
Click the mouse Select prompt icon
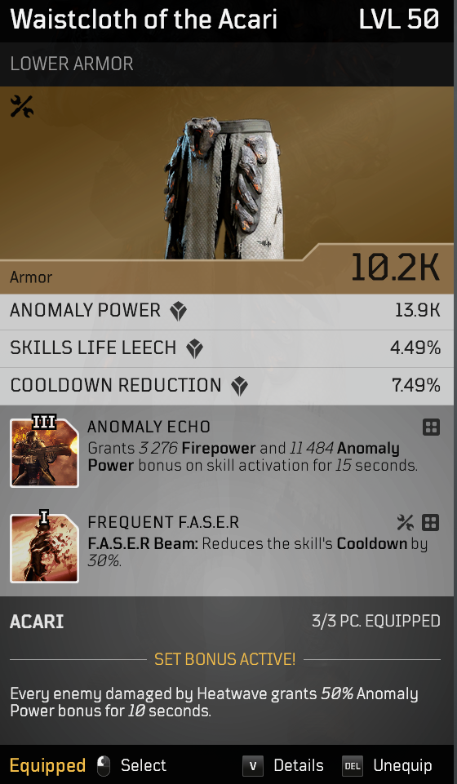(x=104, y=766)
